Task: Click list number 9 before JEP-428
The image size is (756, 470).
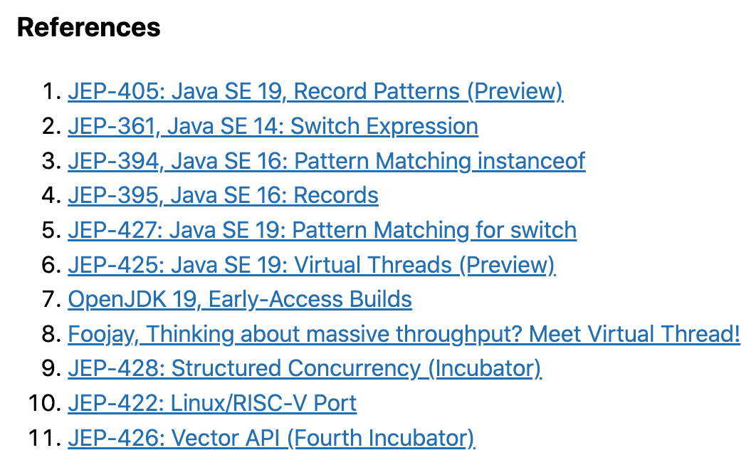Action: coord(51,368)
